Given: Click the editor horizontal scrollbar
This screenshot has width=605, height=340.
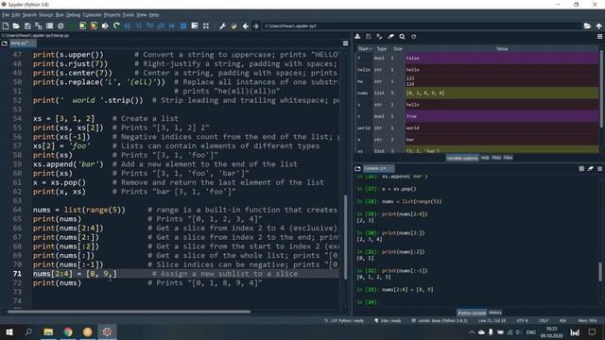Looking at the screenshot, I should pyautogui.click(x=129, y=312).
